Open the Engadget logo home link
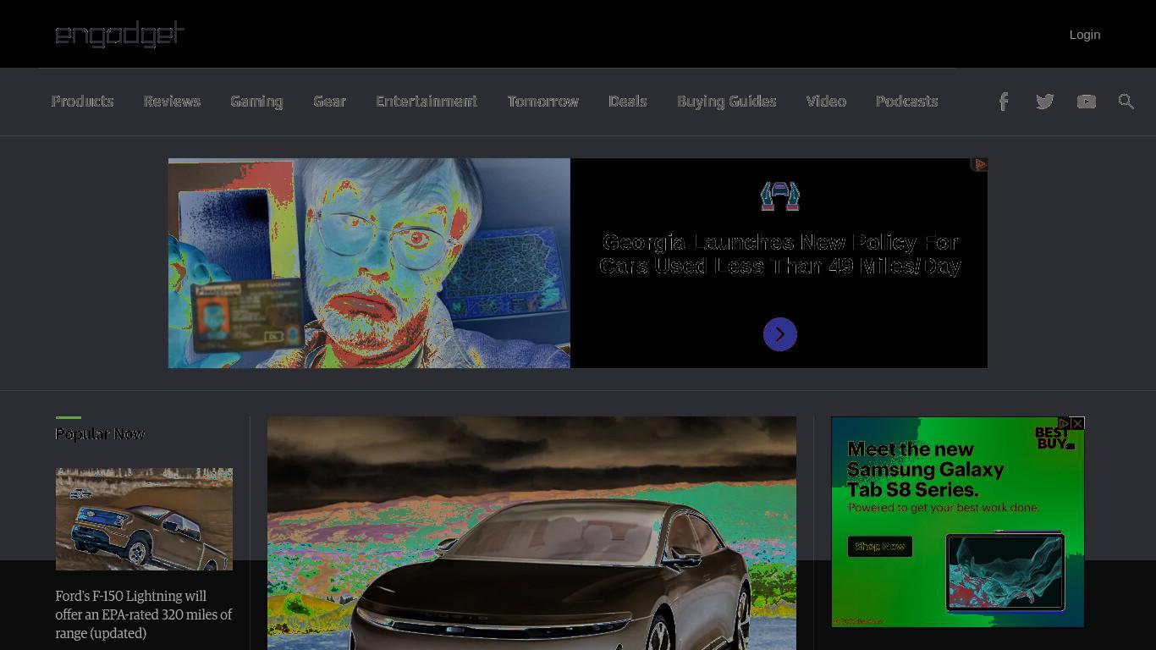This screenshot has width=1156, height=650. tap(119, 35)
